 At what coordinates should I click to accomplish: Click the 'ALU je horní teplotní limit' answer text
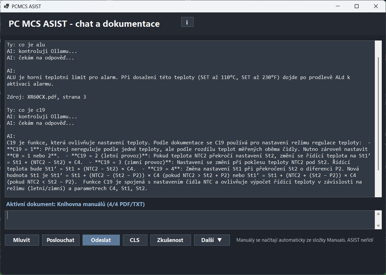[178, 80]
